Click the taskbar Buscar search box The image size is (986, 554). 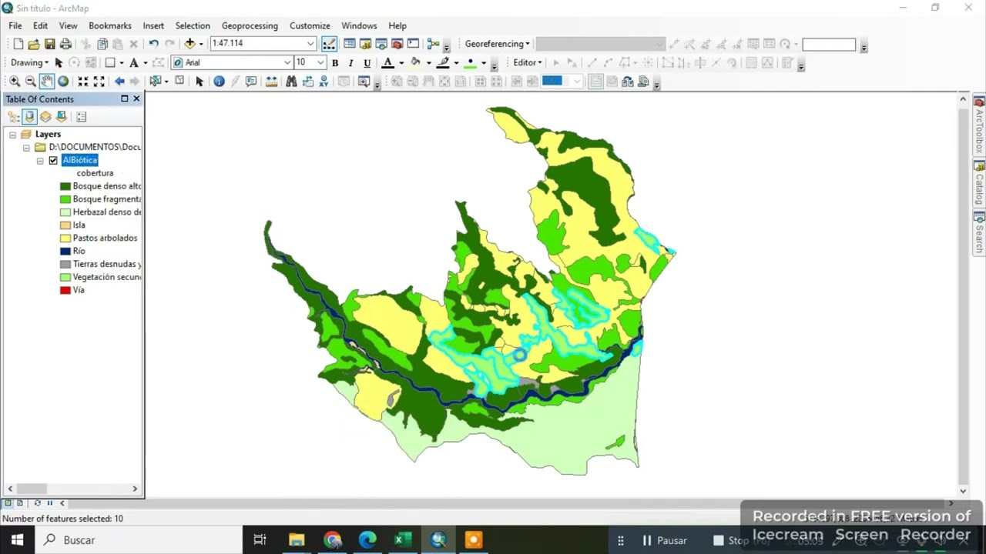[139, 540]
